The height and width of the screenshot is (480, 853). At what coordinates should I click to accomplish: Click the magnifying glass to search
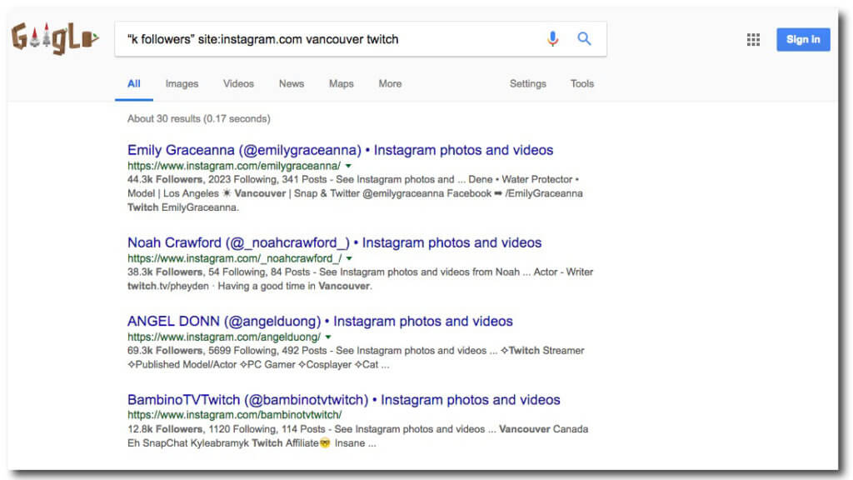583,38
